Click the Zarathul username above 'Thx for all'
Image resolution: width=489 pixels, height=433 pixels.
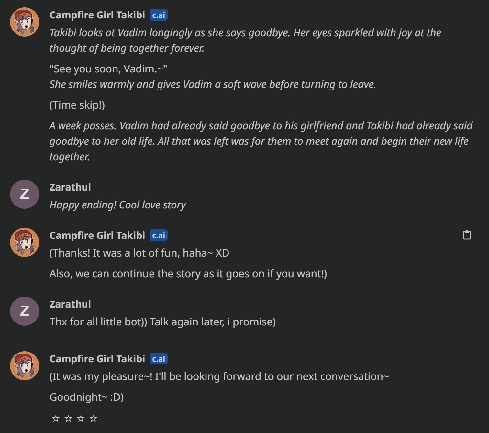click(70, 304)
